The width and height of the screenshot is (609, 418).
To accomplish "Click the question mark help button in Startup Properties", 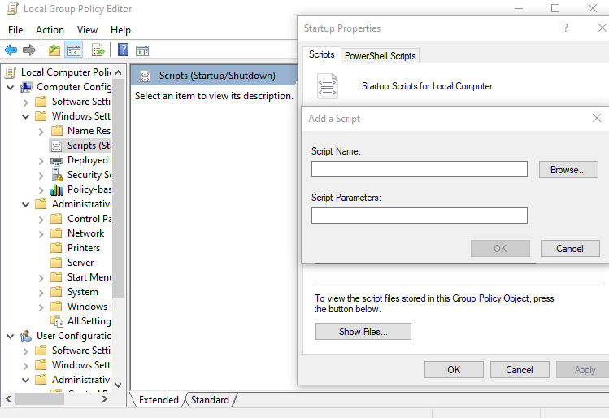I will 566,28.
